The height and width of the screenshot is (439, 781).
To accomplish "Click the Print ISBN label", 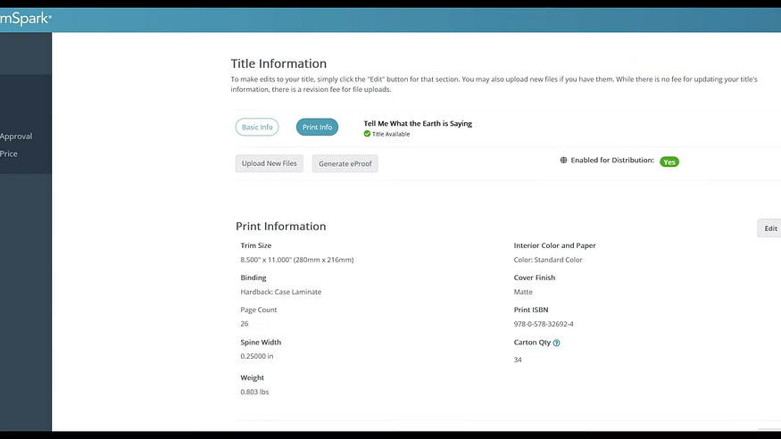I will pyautogui.click(x=530, y=310).
